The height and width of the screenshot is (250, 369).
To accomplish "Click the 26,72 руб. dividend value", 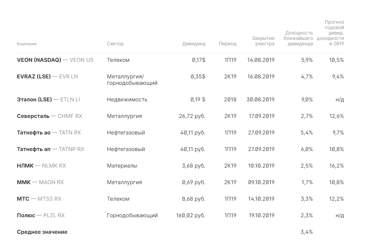I will click(x=192, y=116).
